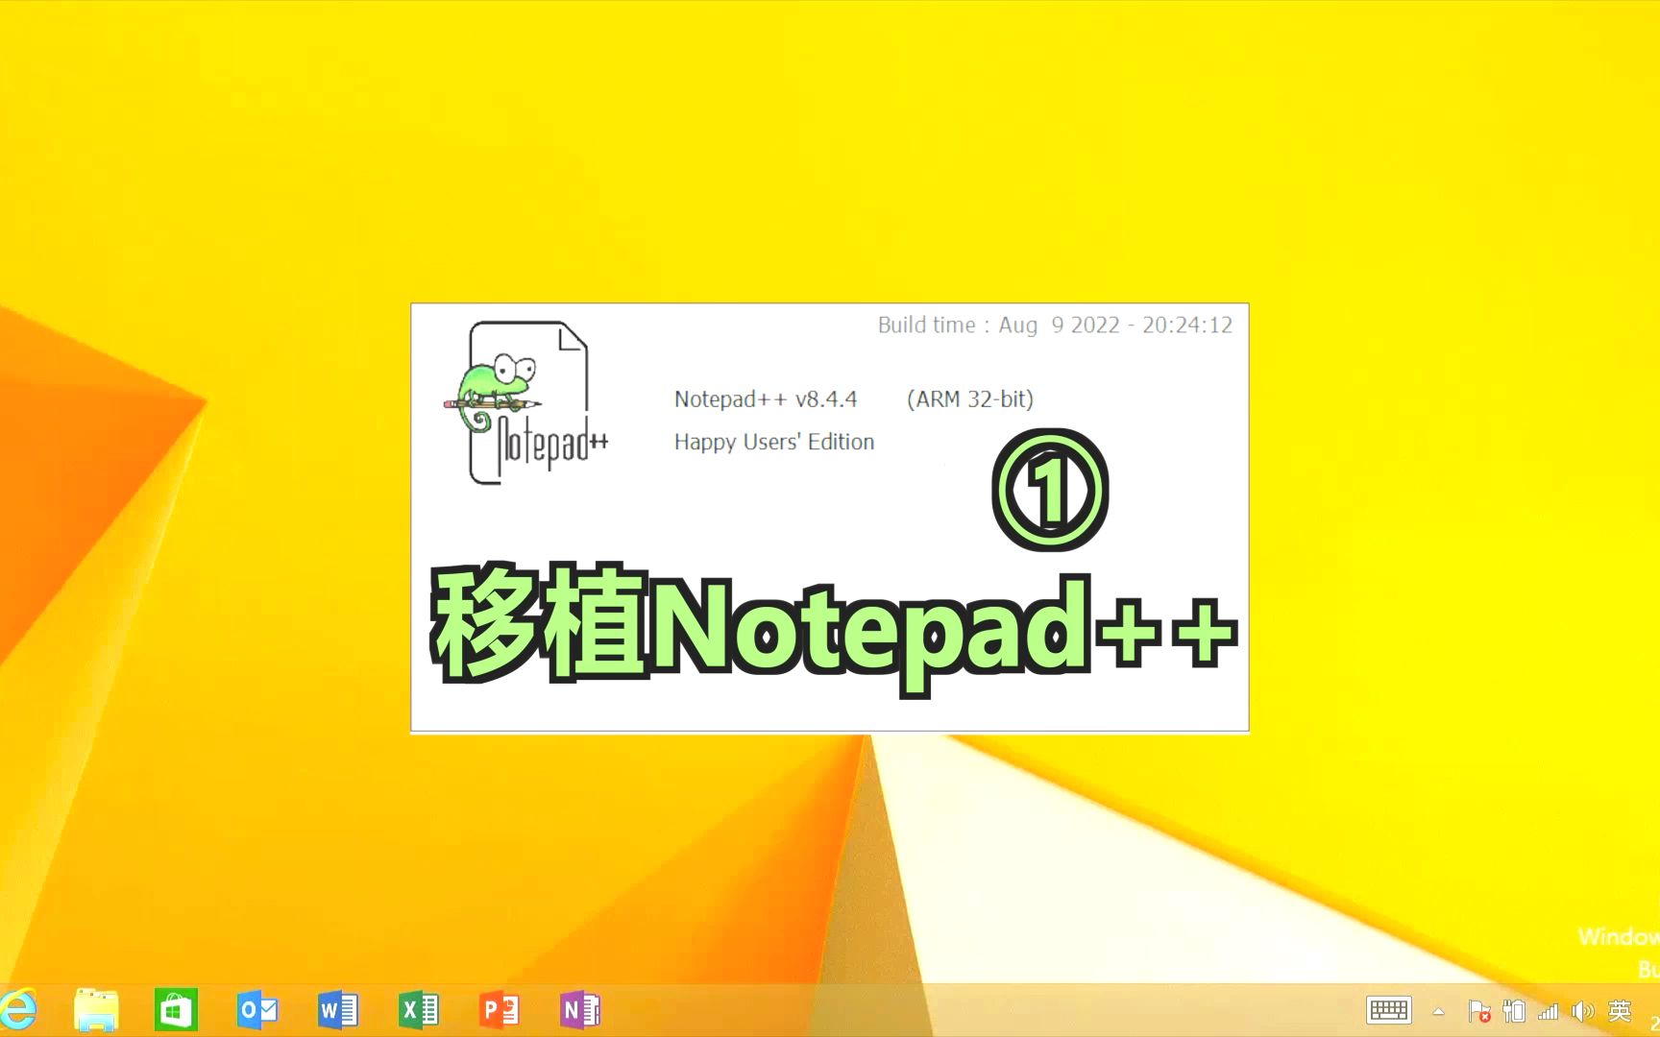Open OneNote from the taskbar
Image resolution: width=1660 pixels, height=1037 pixels.
pos(578,1009)
